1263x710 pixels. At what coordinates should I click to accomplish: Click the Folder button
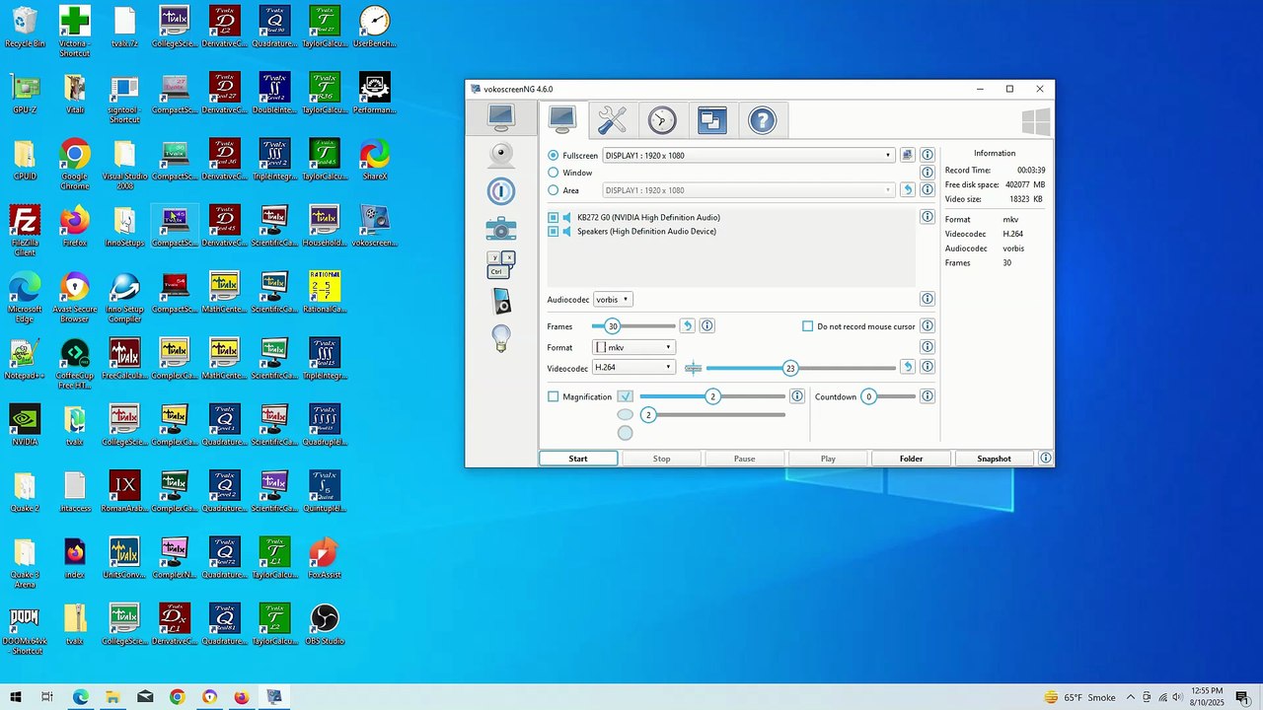pos(911,459)
